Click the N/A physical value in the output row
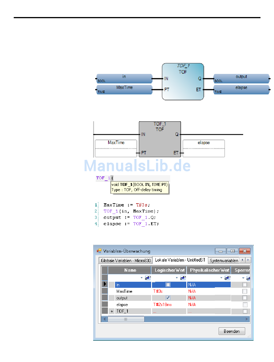 [x=192, y=298]
